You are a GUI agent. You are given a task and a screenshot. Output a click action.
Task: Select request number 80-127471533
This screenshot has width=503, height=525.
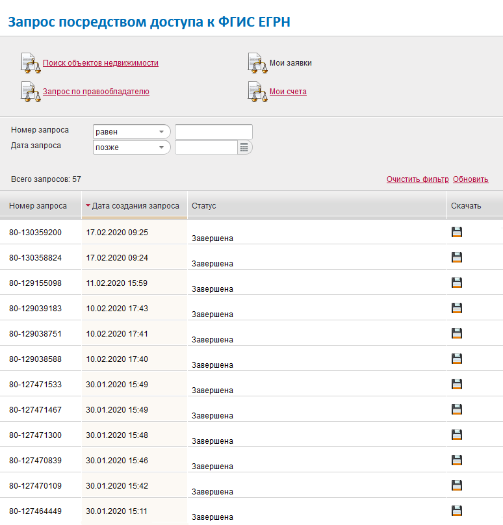pyautogui.click(x=35, y=385)
